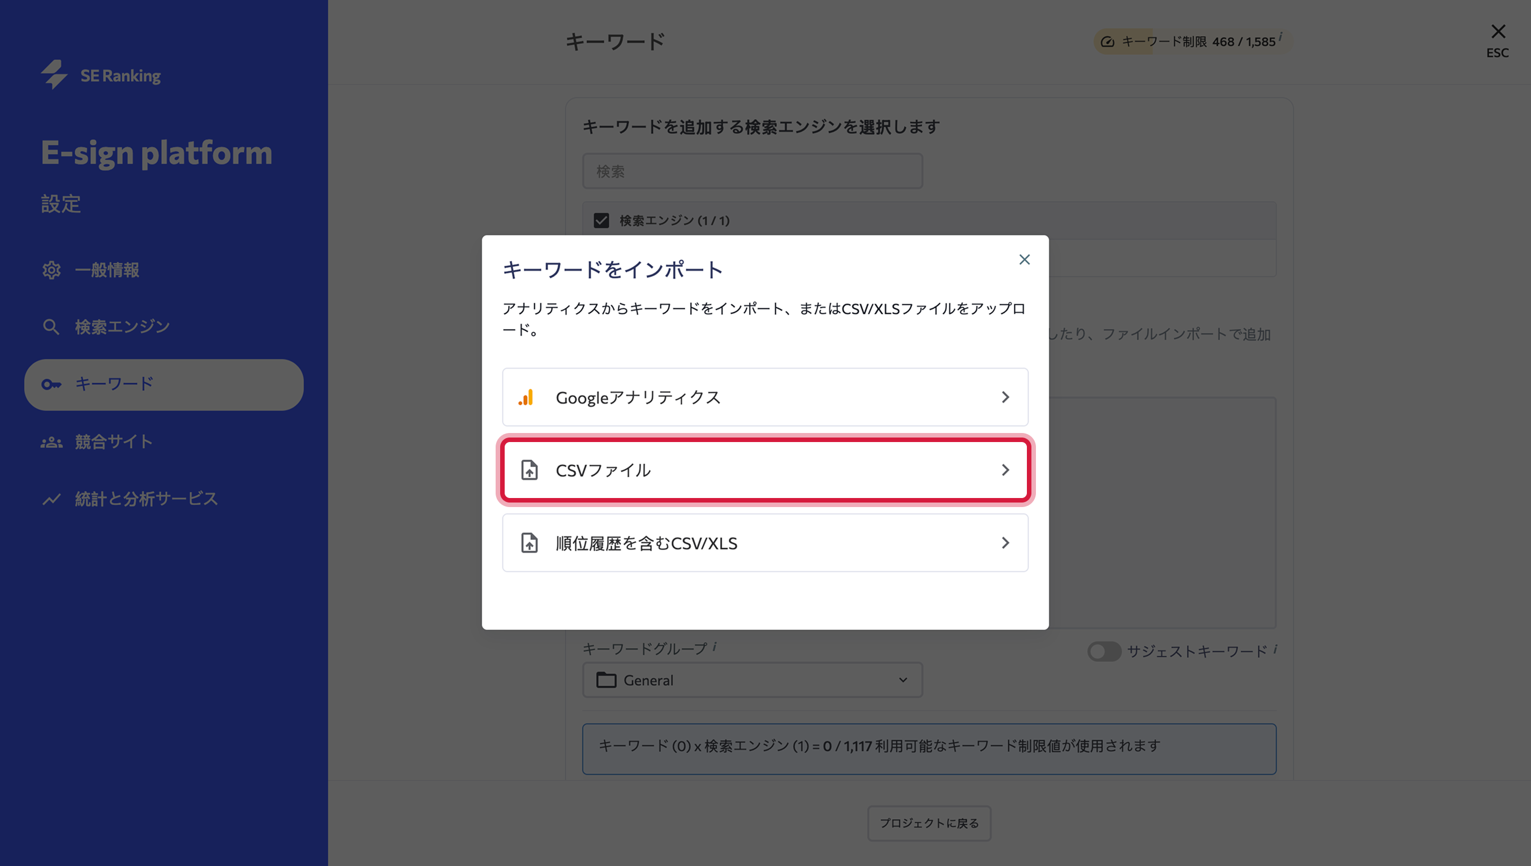Click the ESC close icon at top right

pos(1498,32)
